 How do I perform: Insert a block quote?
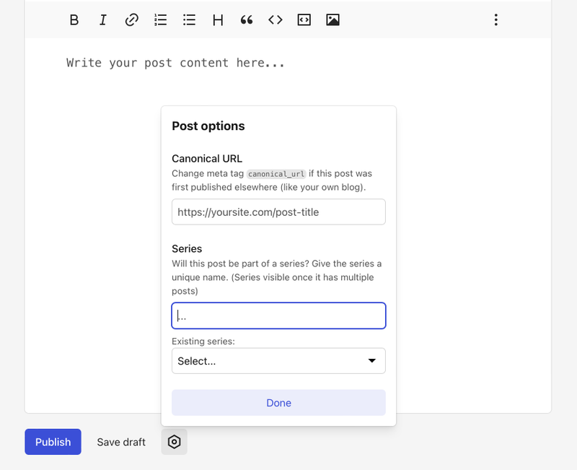coord(247,20)
